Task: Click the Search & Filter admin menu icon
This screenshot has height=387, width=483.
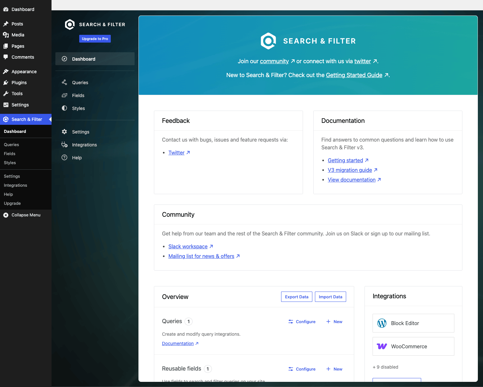Action: click(x=6, y=119)
